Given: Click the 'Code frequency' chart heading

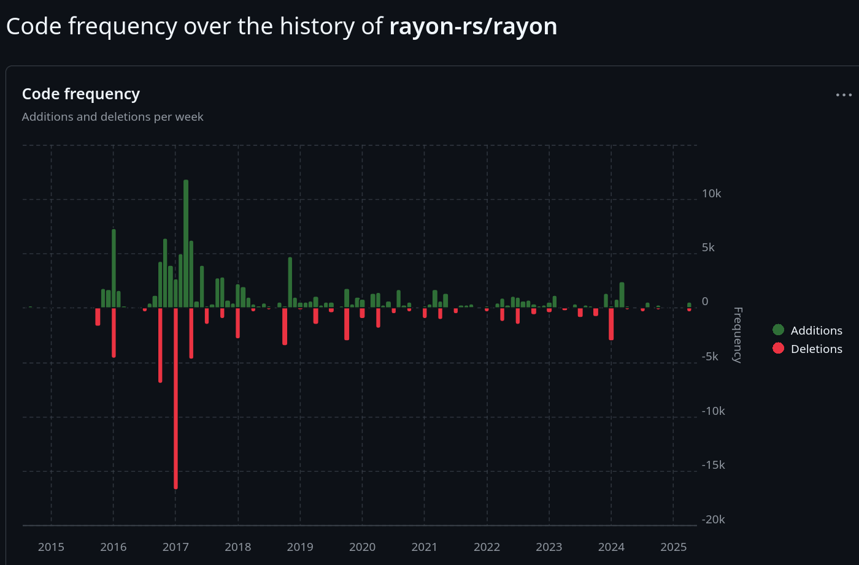Looking at the screenshot, I should pyautogui.click(x=81, y=94).
